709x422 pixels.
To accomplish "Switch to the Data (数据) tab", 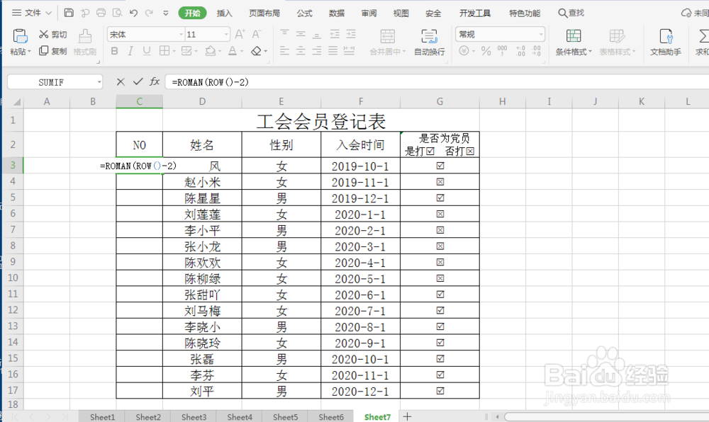I will [336, 13].
